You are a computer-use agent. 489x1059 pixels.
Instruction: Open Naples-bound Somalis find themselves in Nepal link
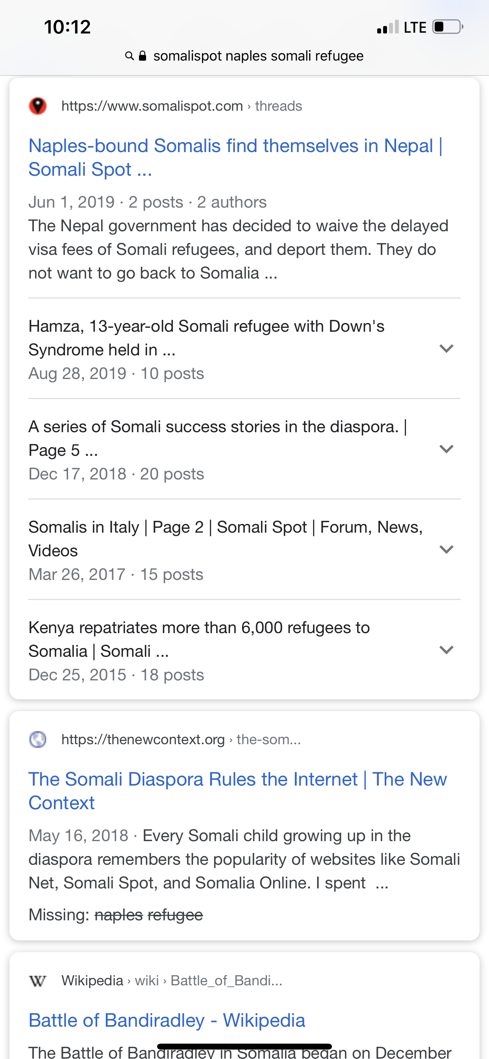(x=235, y=158)
